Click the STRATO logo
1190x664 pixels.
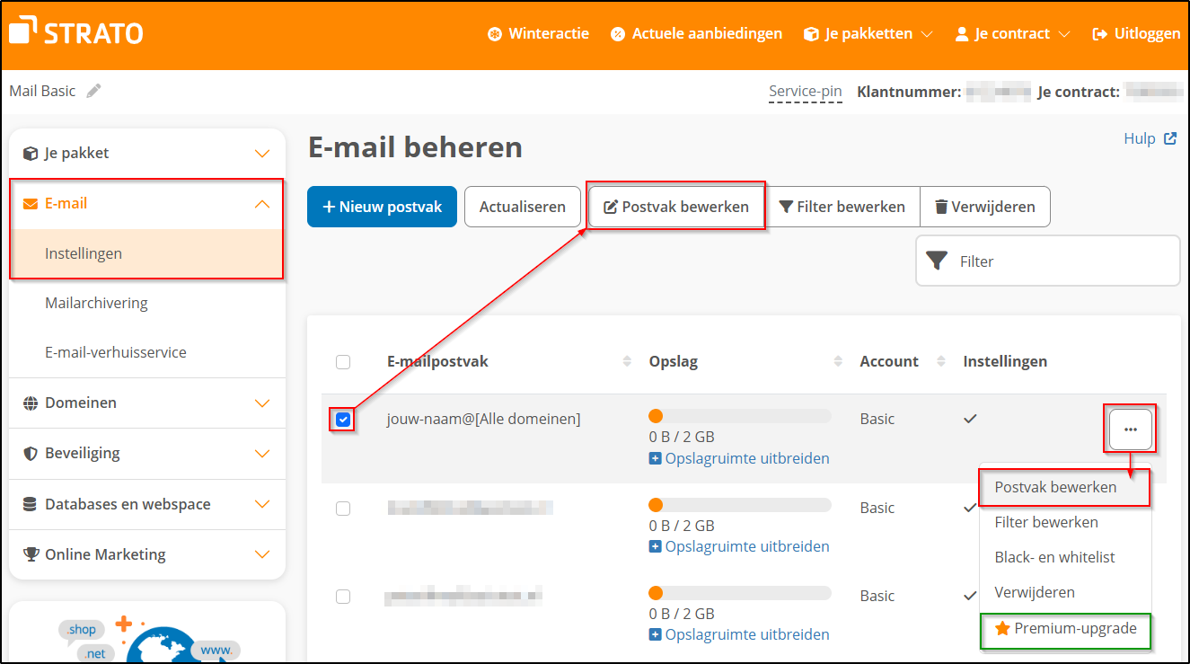point(75,31)
